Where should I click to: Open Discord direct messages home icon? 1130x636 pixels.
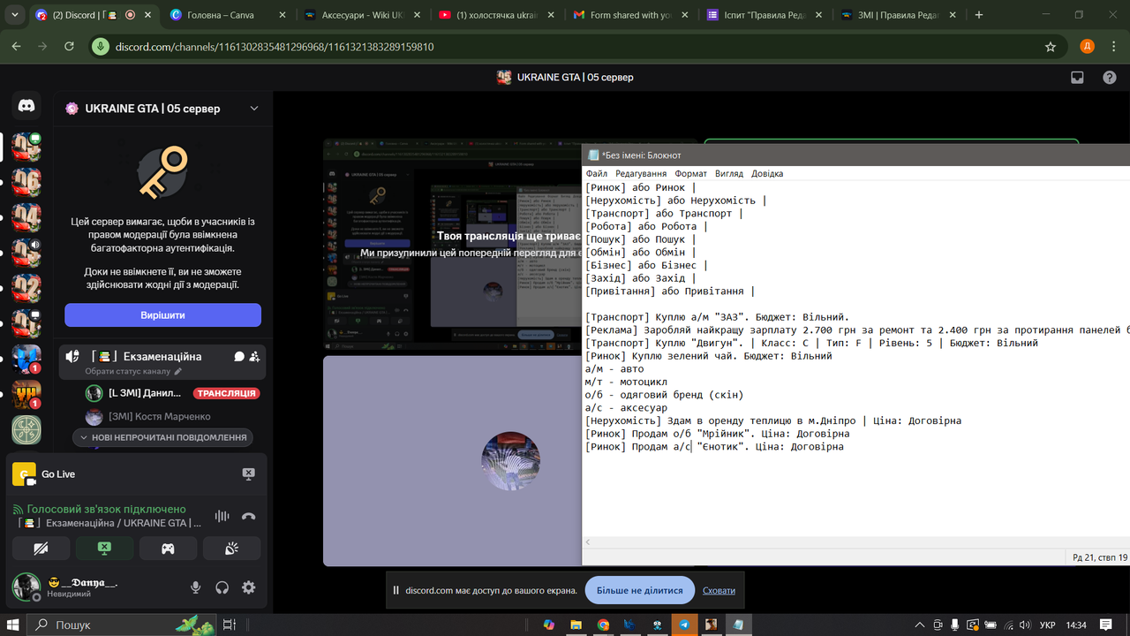[26, 106]
